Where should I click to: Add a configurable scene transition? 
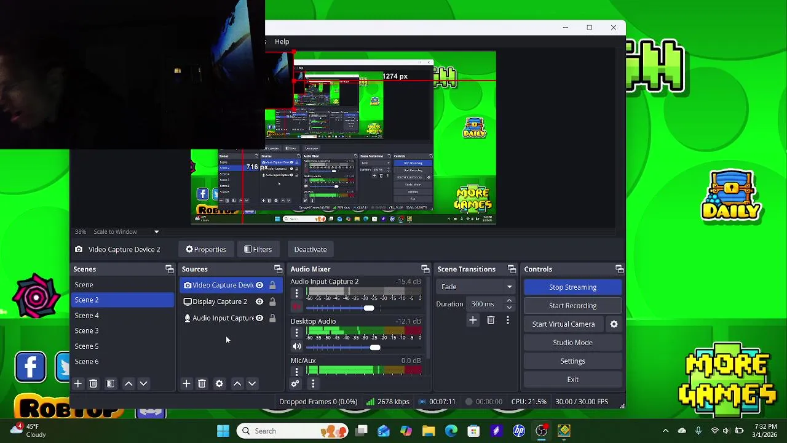pos(473,320)
